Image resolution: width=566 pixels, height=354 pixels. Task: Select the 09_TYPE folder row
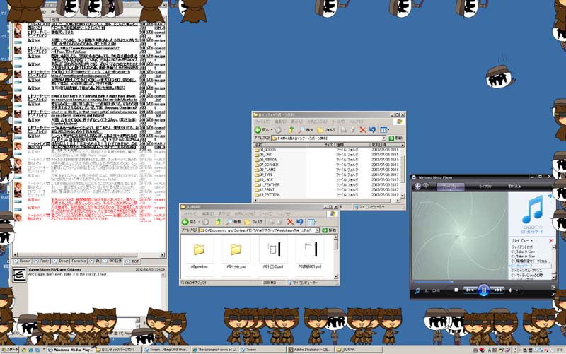[328, 175]
